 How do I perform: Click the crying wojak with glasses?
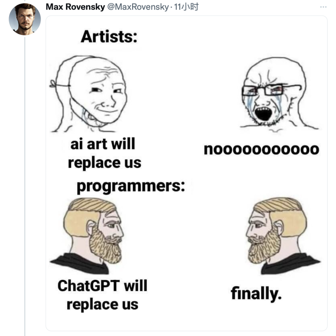(270, 93)
